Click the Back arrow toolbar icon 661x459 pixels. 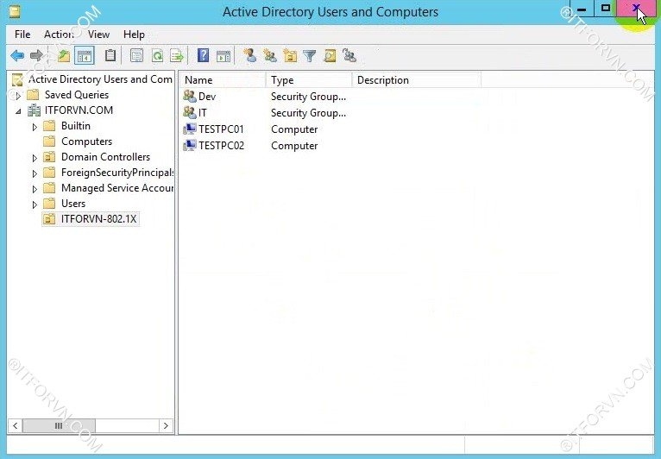point(17,56)
